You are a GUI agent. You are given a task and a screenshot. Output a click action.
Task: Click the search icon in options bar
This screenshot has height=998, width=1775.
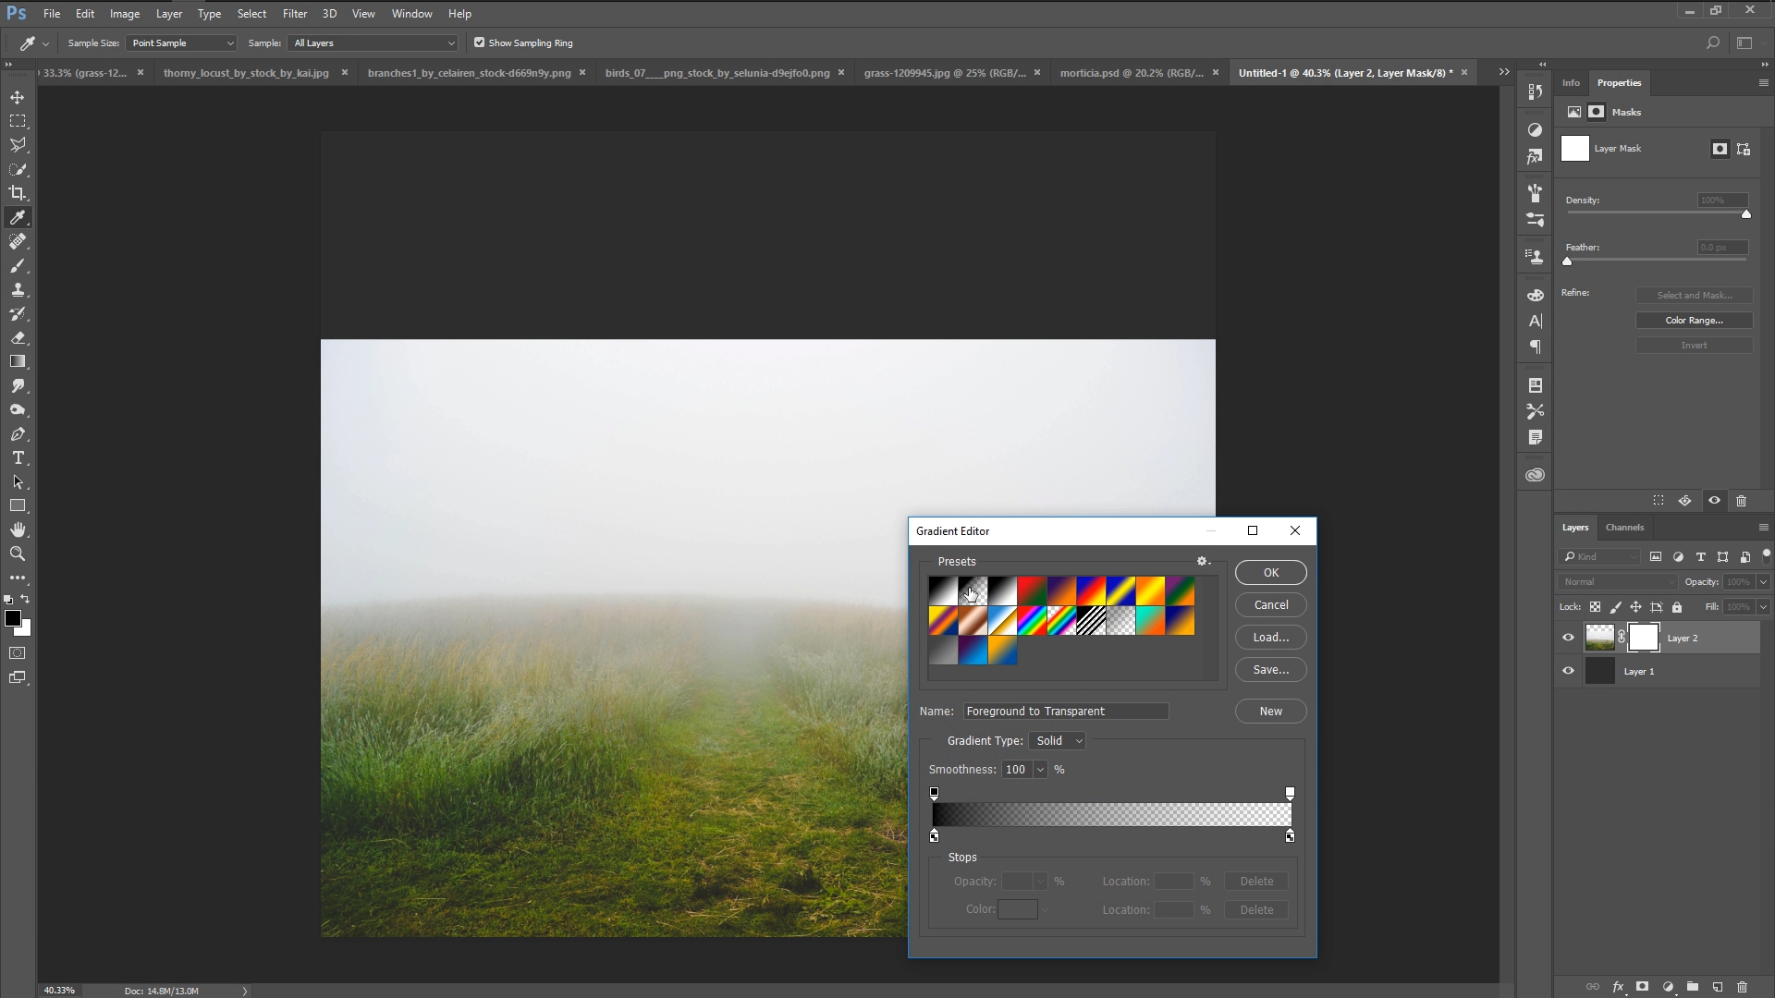pos(1712,43)
